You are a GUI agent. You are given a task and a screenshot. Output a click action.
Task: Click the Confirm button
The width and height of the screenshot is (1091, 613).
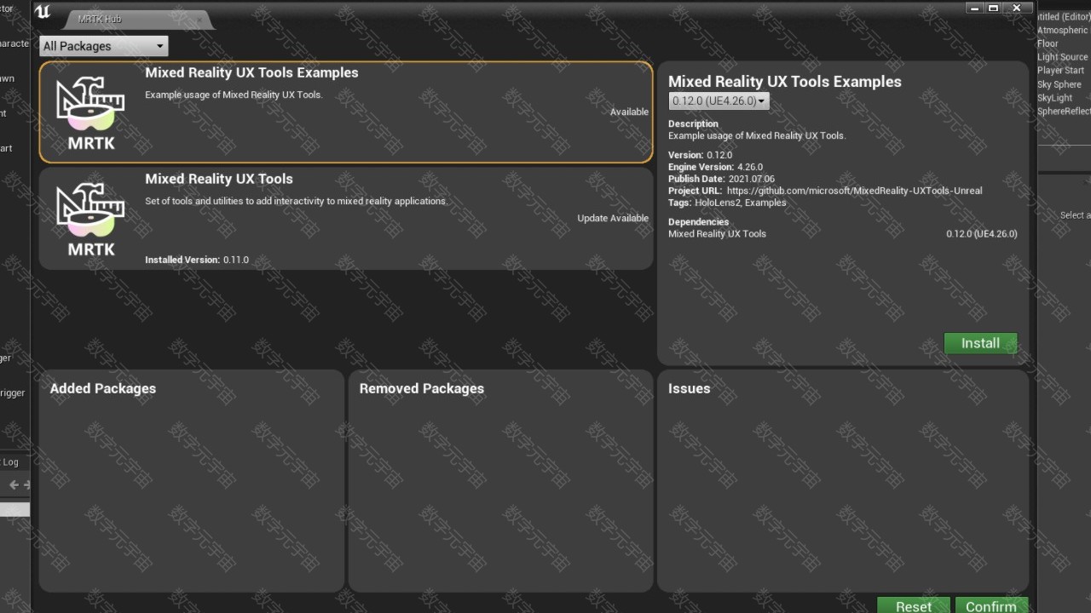tap(990, 605)
